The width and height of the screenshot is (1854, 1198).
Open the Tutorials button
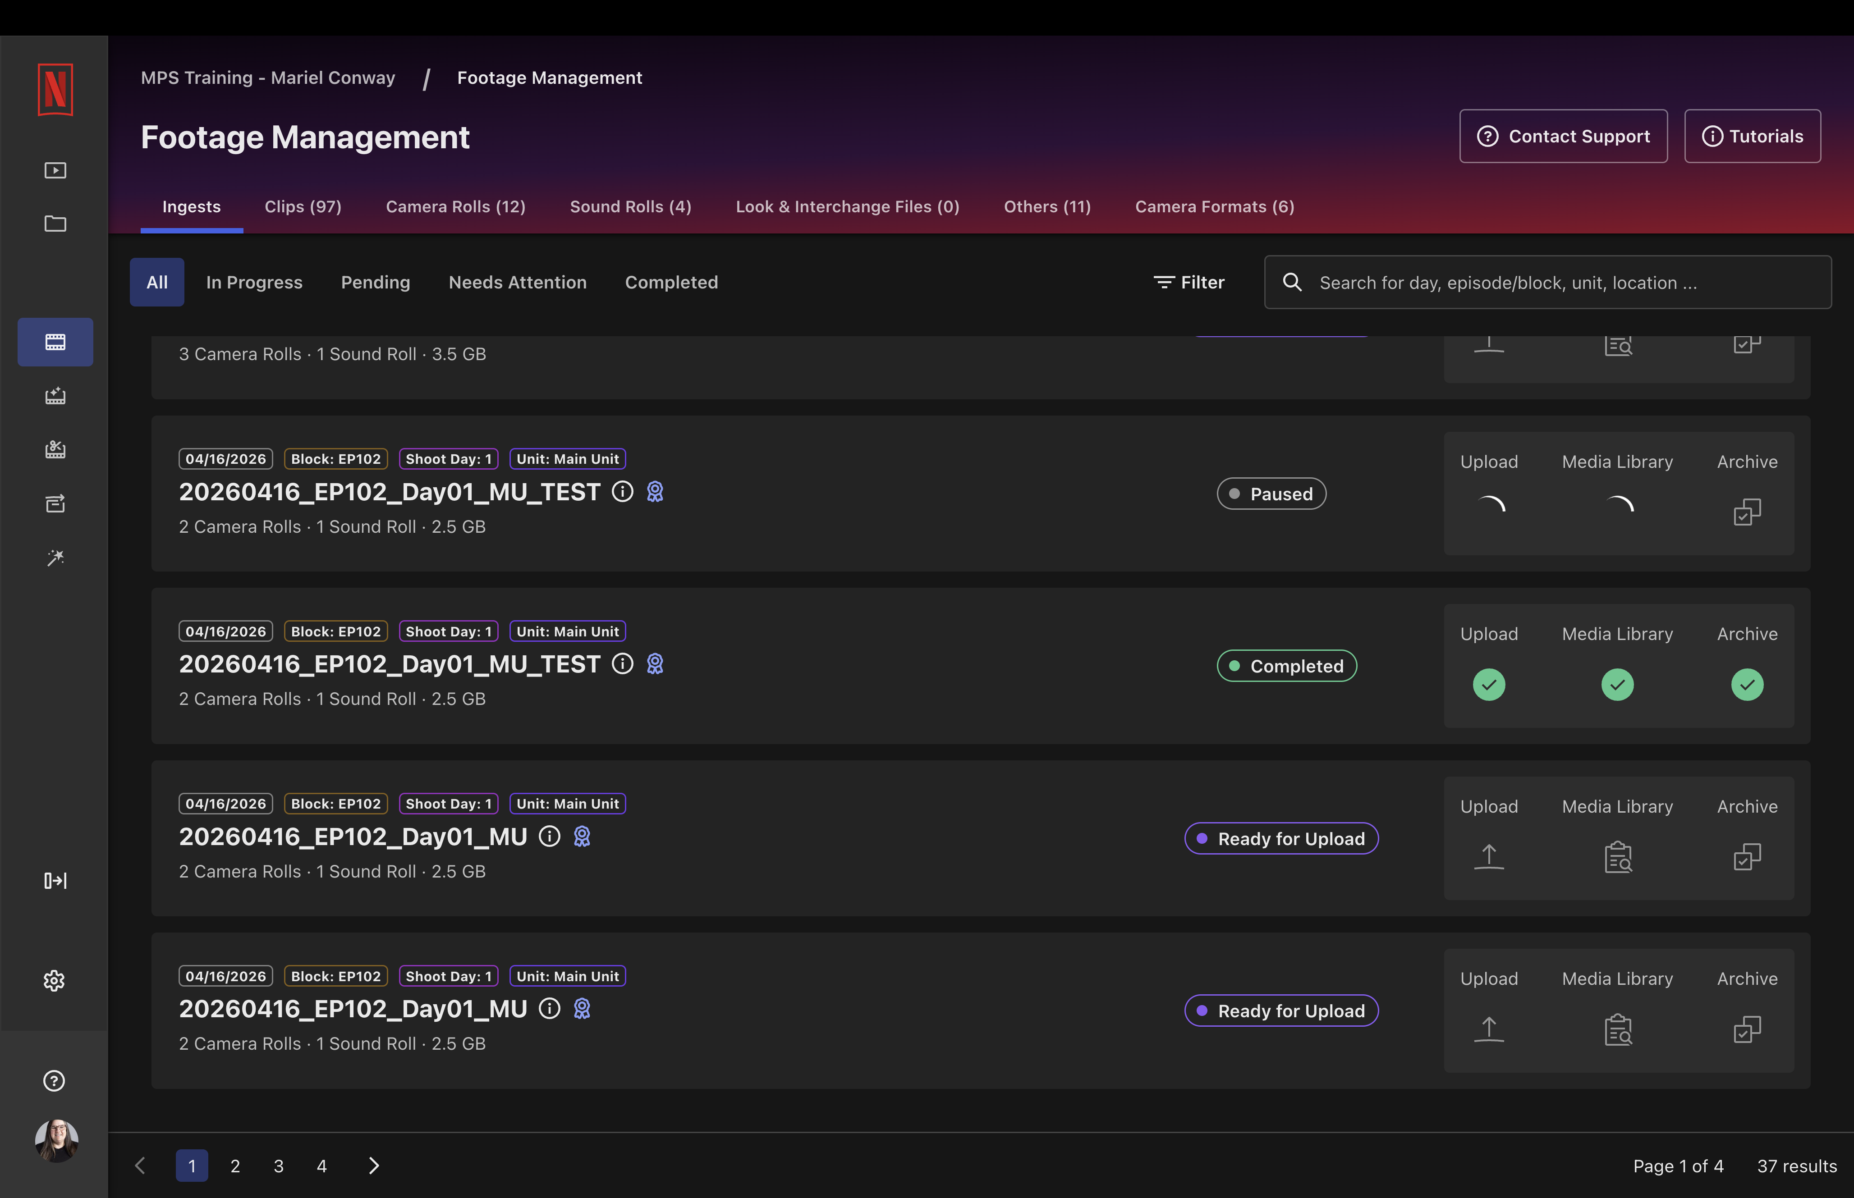[x=1752, y=136]
